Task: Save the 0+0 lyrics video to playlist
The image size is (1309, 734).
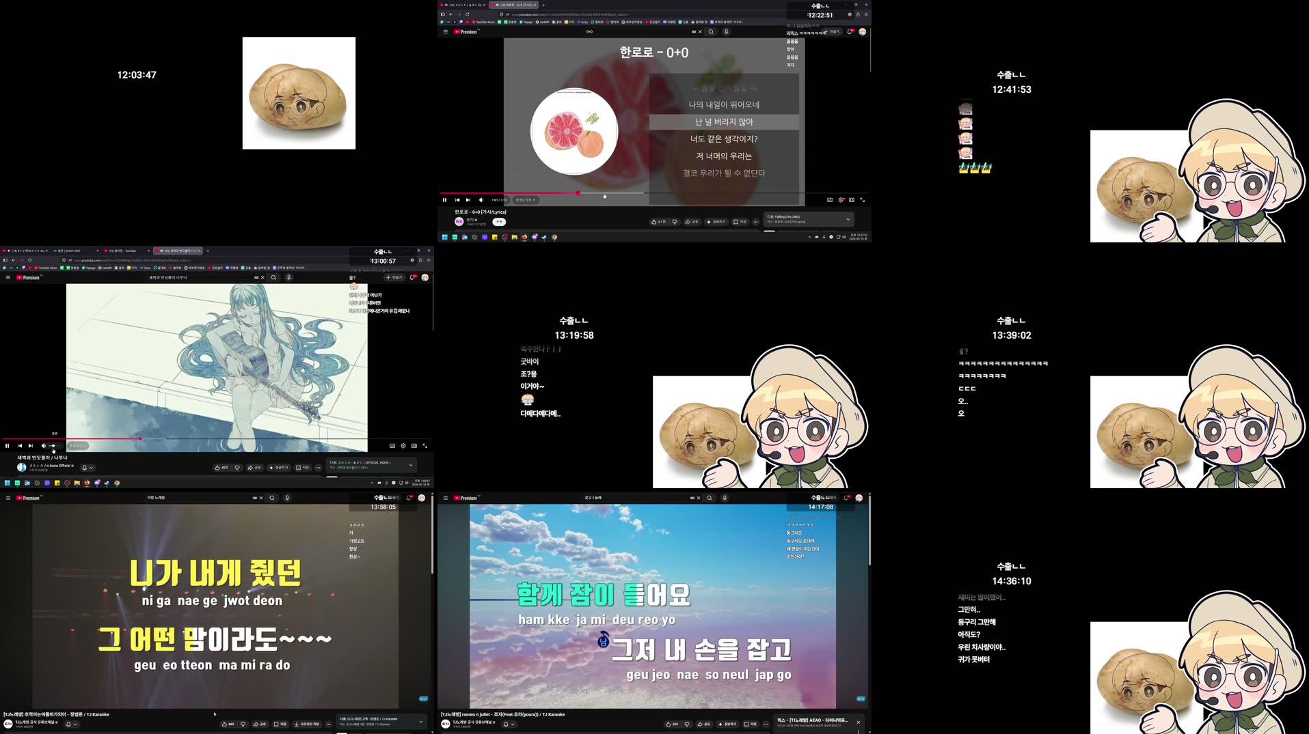Action: 740,222
